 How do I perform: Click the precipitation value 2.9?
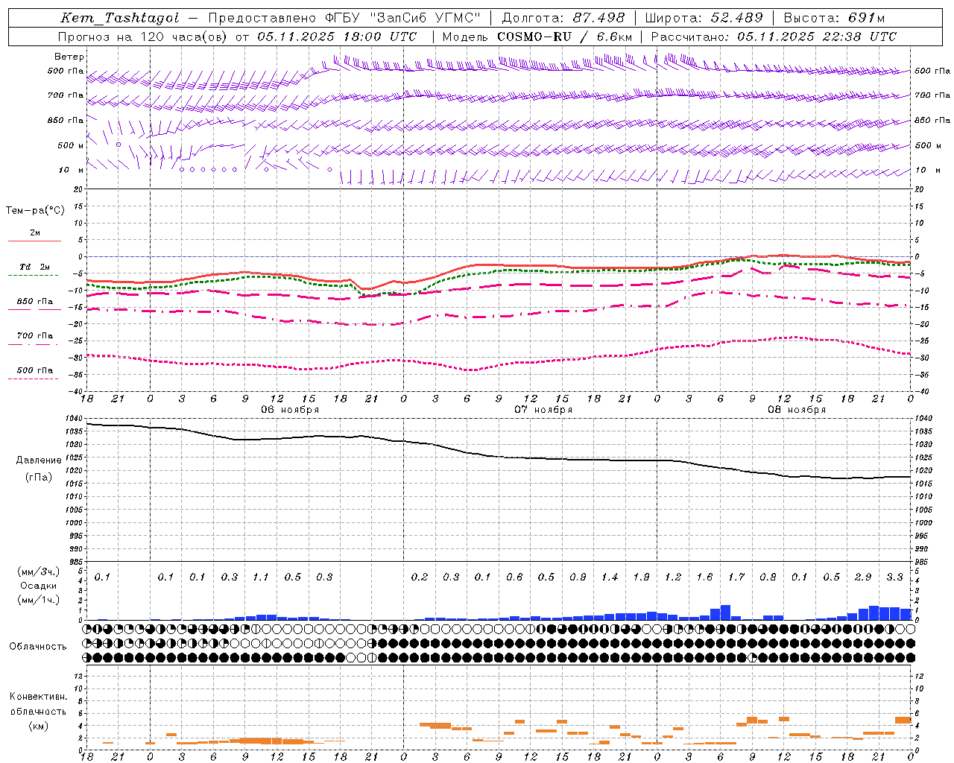click(x=863, y=577)
